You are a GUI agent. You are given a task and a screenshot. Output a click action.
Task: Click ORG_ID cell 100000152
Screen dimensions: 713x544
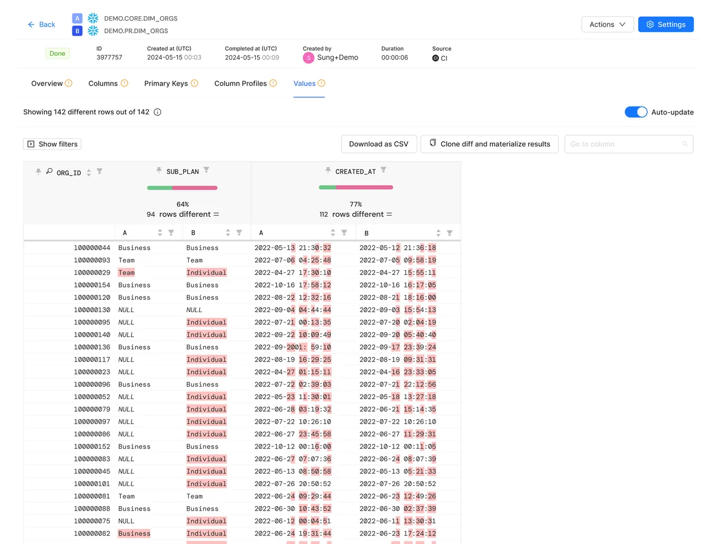(x=92, y=446)
